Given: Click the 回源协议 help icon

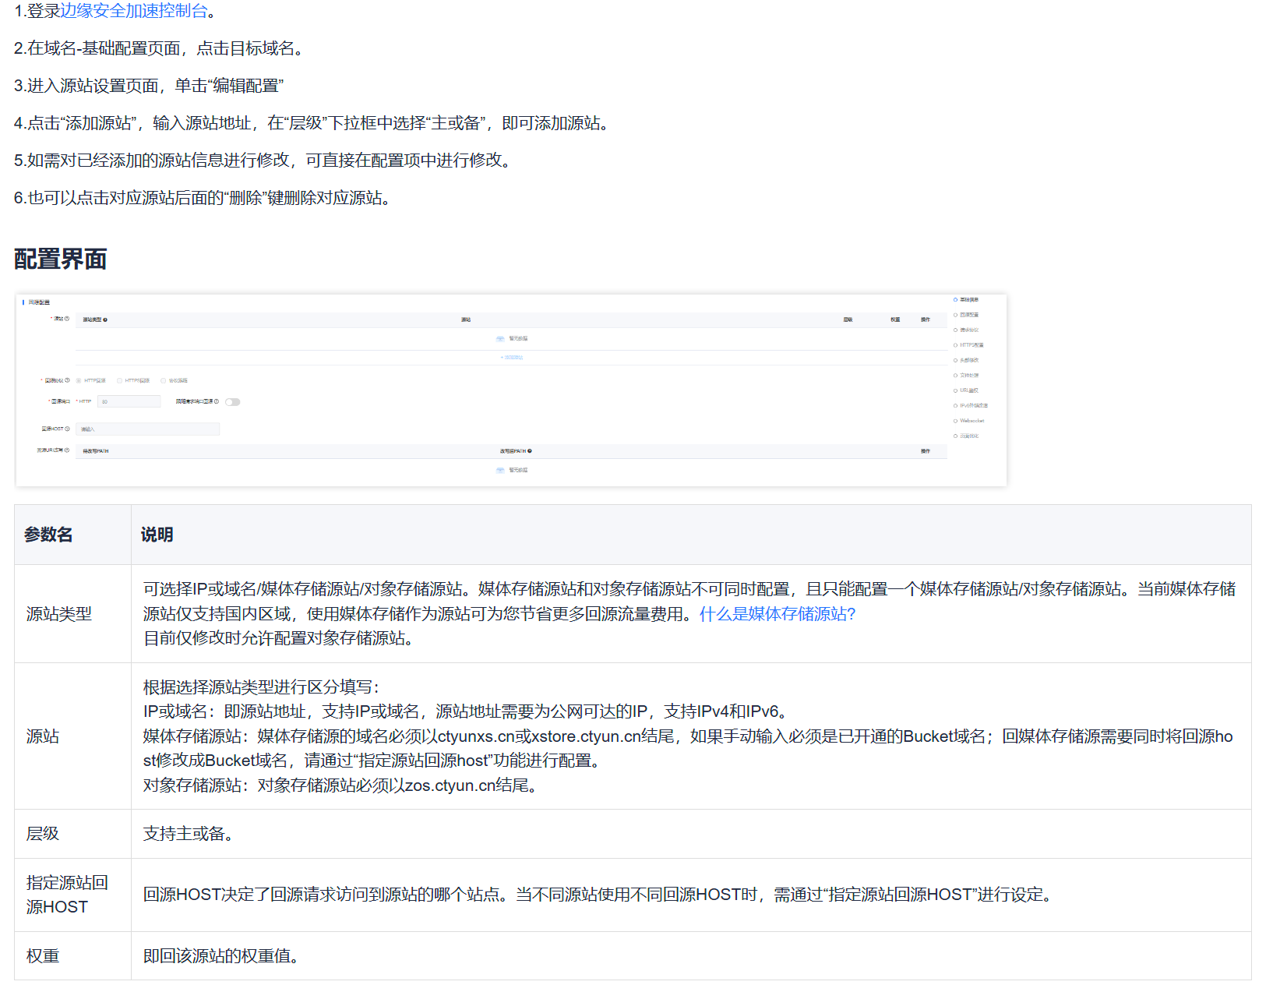Looking at the screenshot, I should [69, 380].
